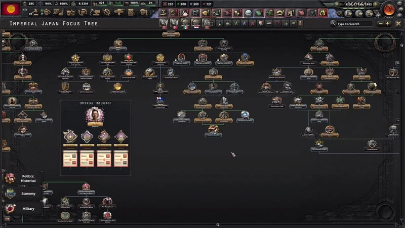405x228 pixels.
Task: Open Construction via the crane icon
Action: [95, 12]
